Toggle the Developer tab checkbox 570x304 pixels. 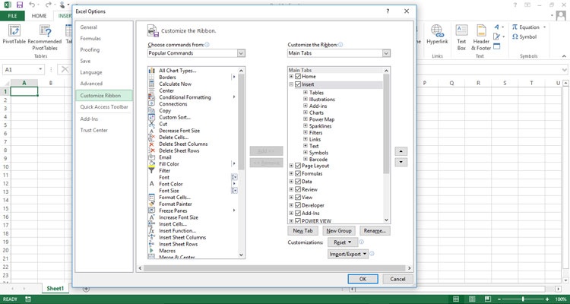(x=298, y=205)
